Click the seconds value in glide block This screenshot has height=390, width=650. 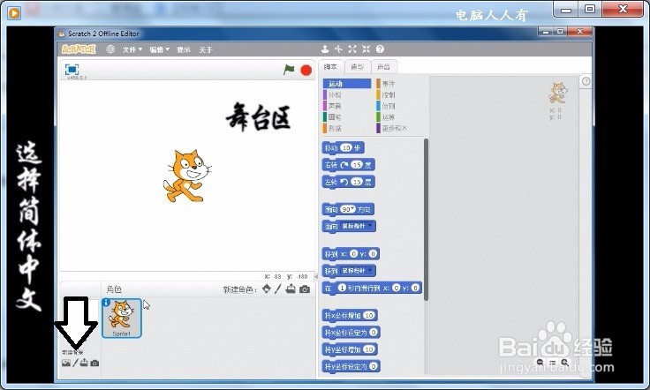[342, 288]
